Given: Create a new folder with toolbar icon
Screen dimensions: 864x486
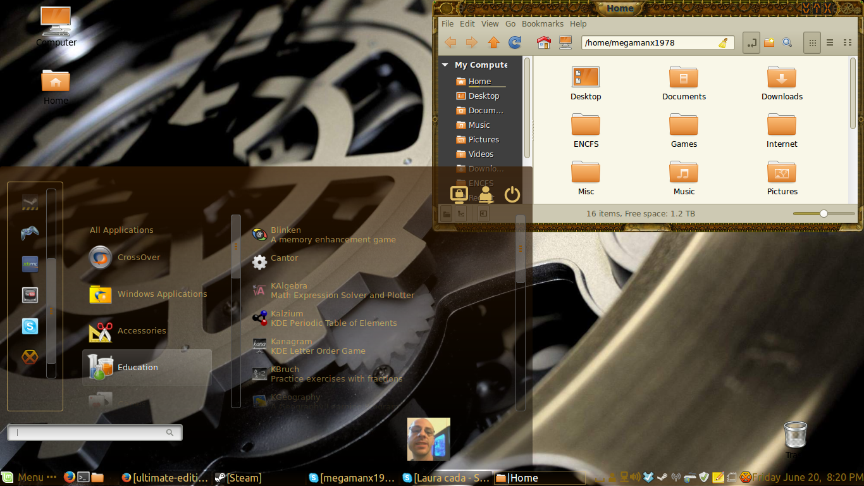Looking at the screenshot, I should pos(769,42).
